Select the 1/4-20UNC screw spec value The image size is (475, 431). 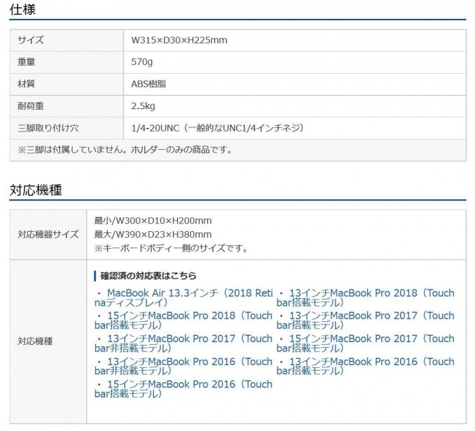pyautogui.click(x=218, y=128)
